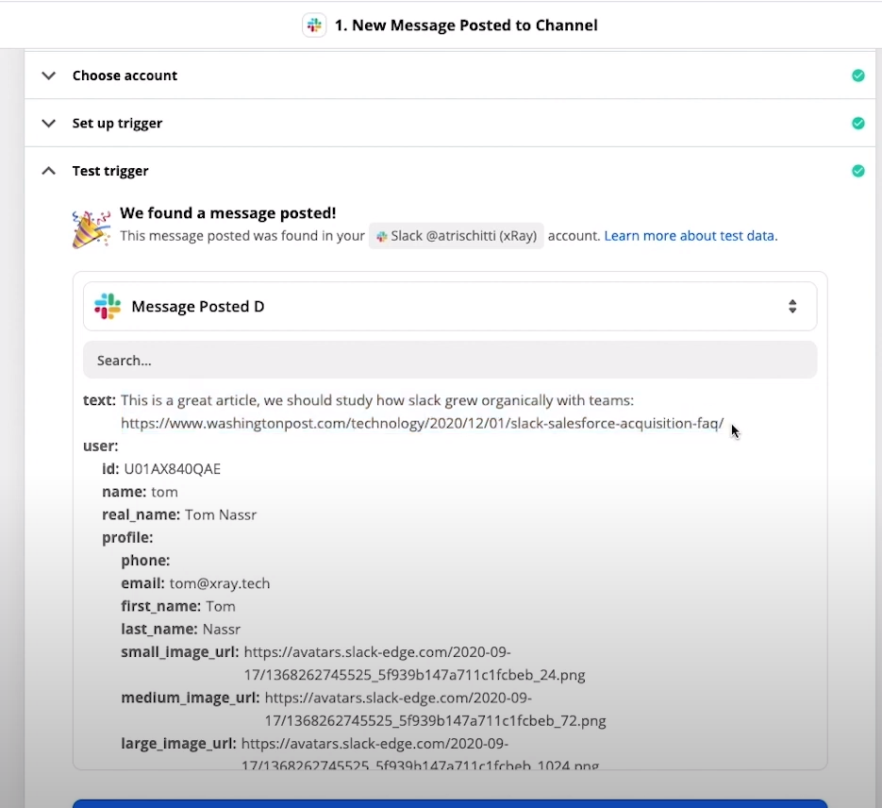Viewport: 882px width, 808px height.
Task: Click the real_name value 'Tom Nassr'
Action: click(221, 514)
